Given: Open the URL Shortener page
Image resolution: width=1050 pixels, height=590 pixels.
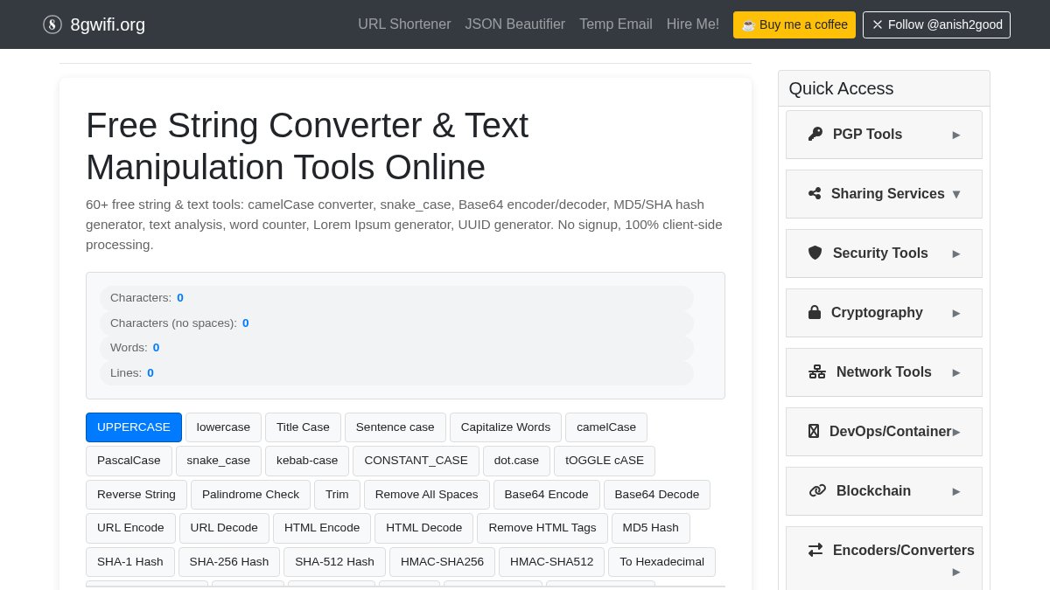Looking at the screenshot, I should pos(404,24).
